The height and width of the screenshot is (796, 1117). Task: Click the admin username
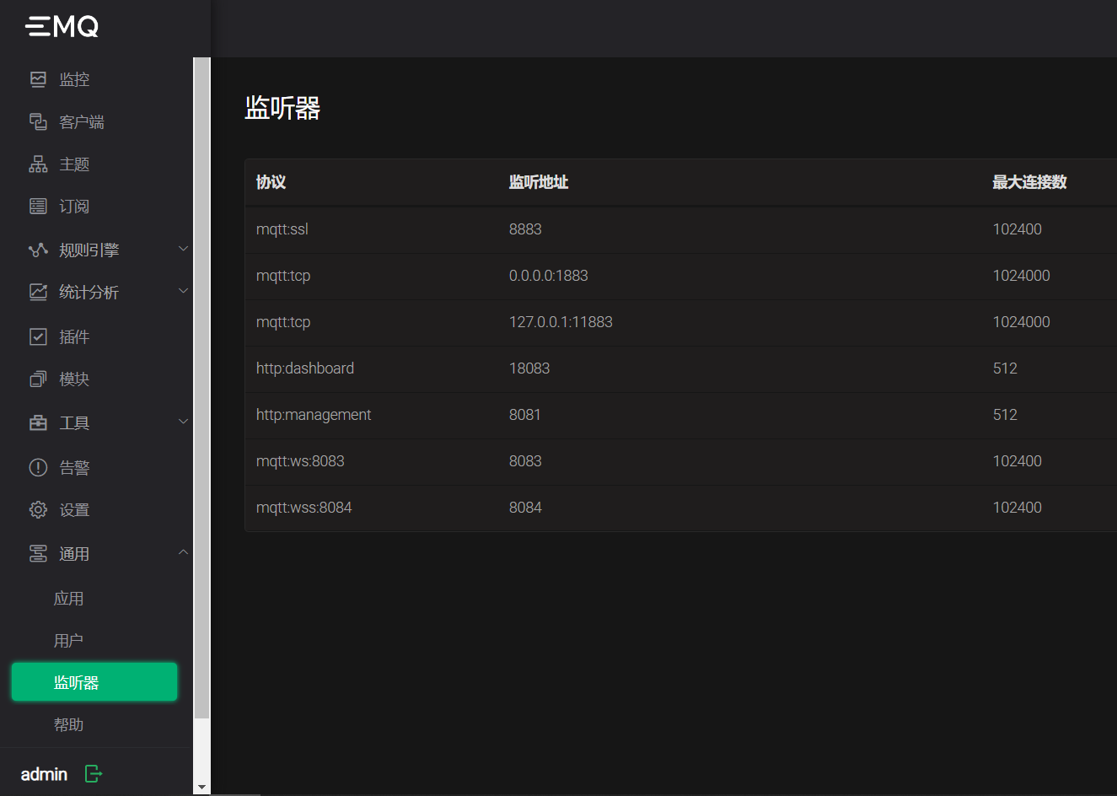coord(44,774)
